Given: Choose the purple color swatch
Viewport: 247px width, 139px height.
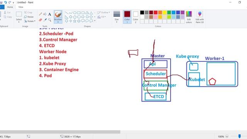Looking at the screenshot, I should [183, 12].
